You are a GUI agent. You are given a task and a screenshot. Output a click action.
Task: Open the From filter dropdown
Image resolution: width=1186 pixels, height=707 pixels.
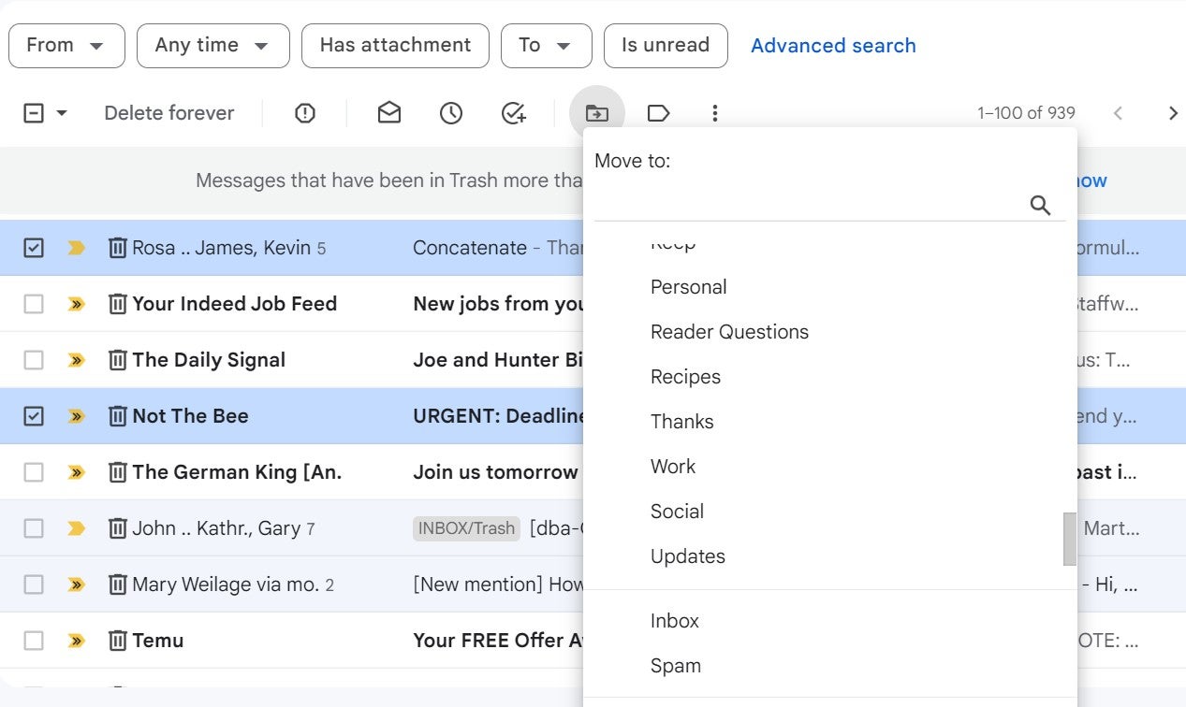(66, 46)
